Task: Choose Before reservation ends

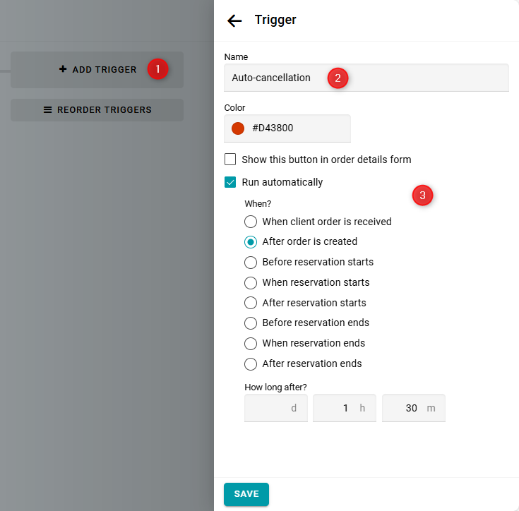Action: pos(251,323)
